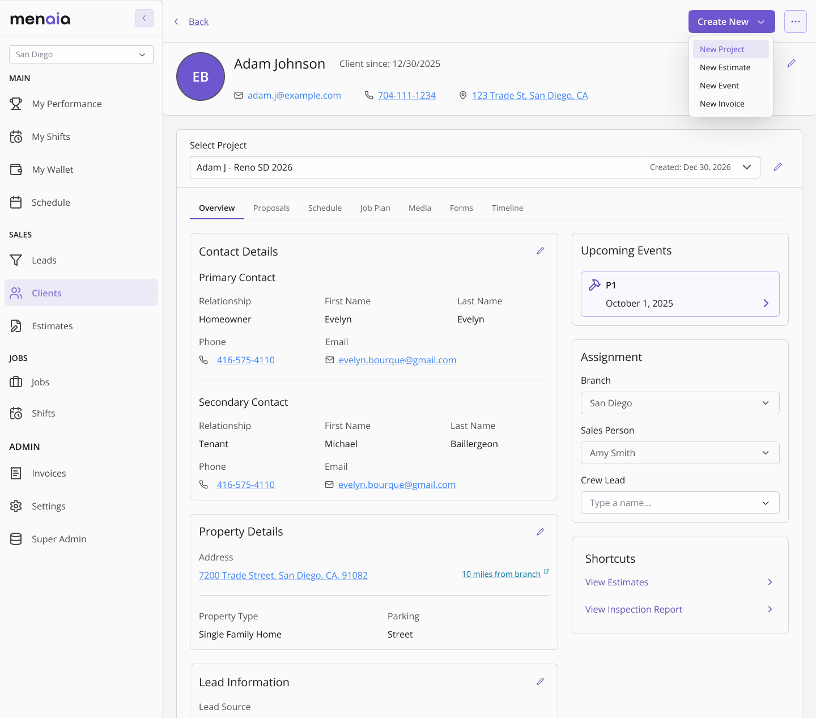
Task: Open the Timeline tab
Action: point(508,208)
